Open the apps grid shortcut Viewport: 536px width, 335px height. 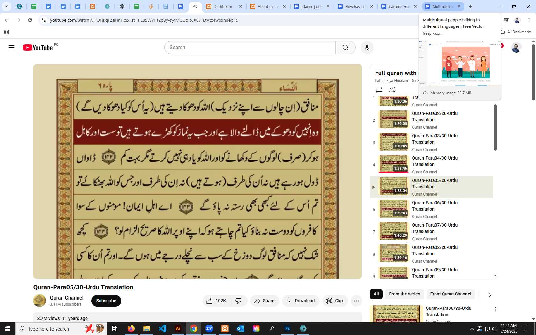click(x=6, y=32)
